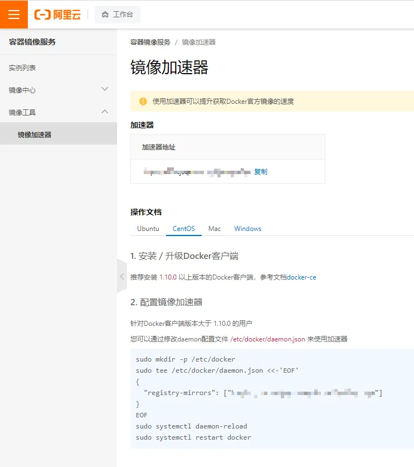
Task: Click 'sudo systemctl daemon-reload' line
Action: click(191, 426)
